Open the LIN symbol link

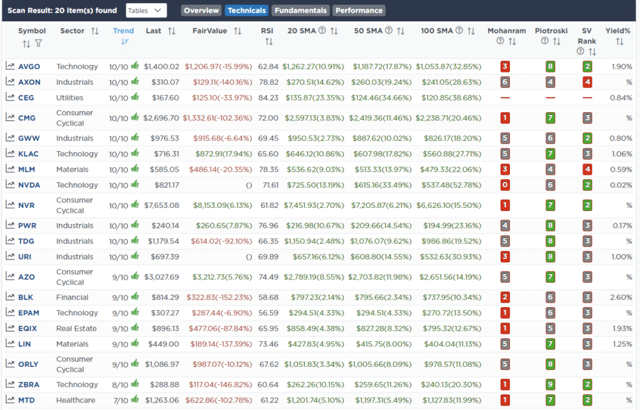(x=24, y=344)
